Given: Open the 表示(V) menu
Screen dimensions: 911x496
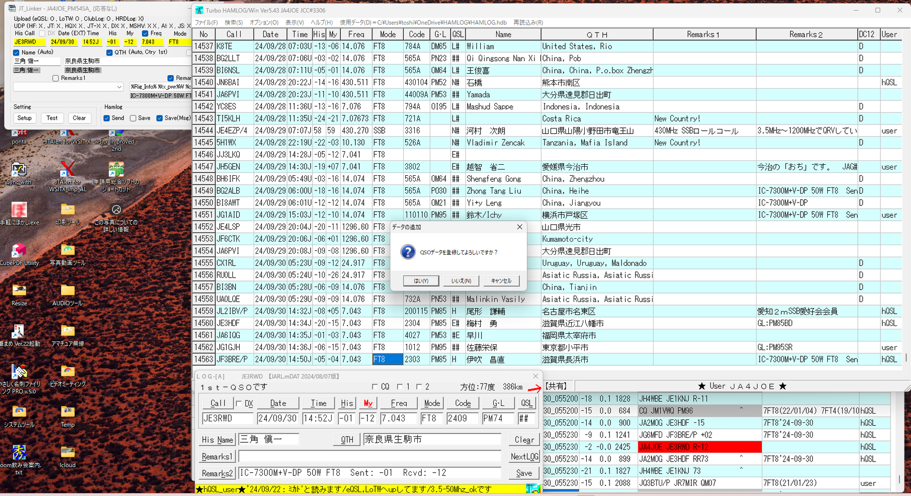Looking at the screenshot, I should click(294, 22).
